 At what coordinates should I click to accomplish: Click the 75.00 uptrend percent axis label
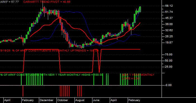169,55
